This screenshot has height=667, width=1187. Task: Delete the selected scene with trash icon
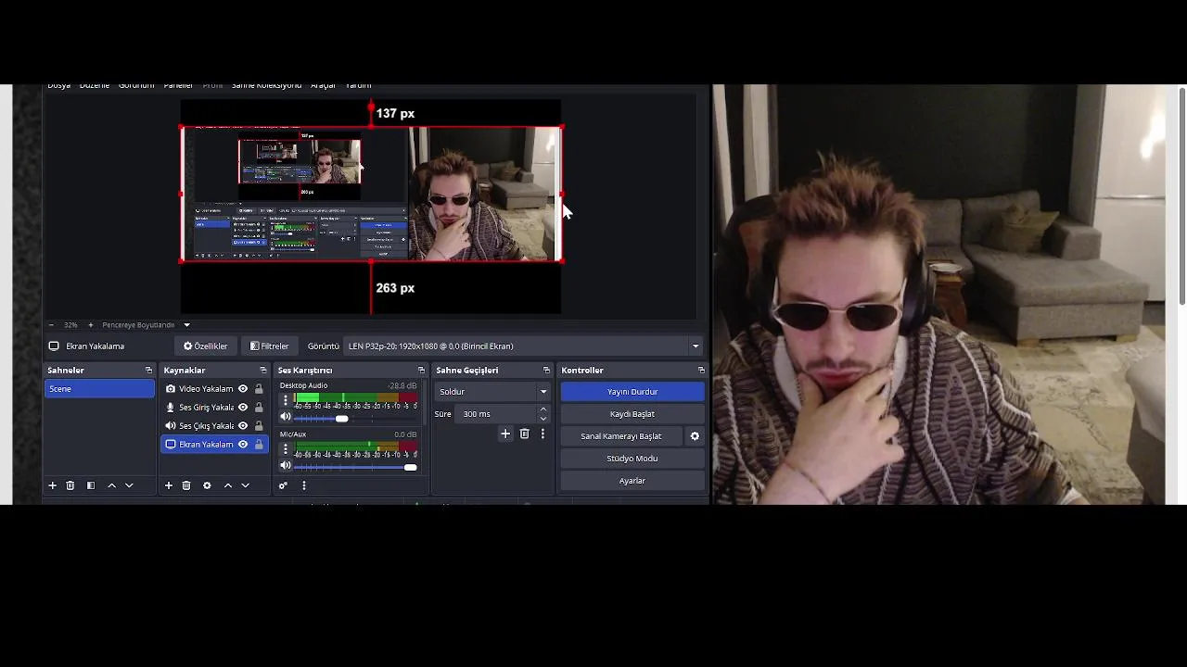pyautogui.click(x=70, y=485)
